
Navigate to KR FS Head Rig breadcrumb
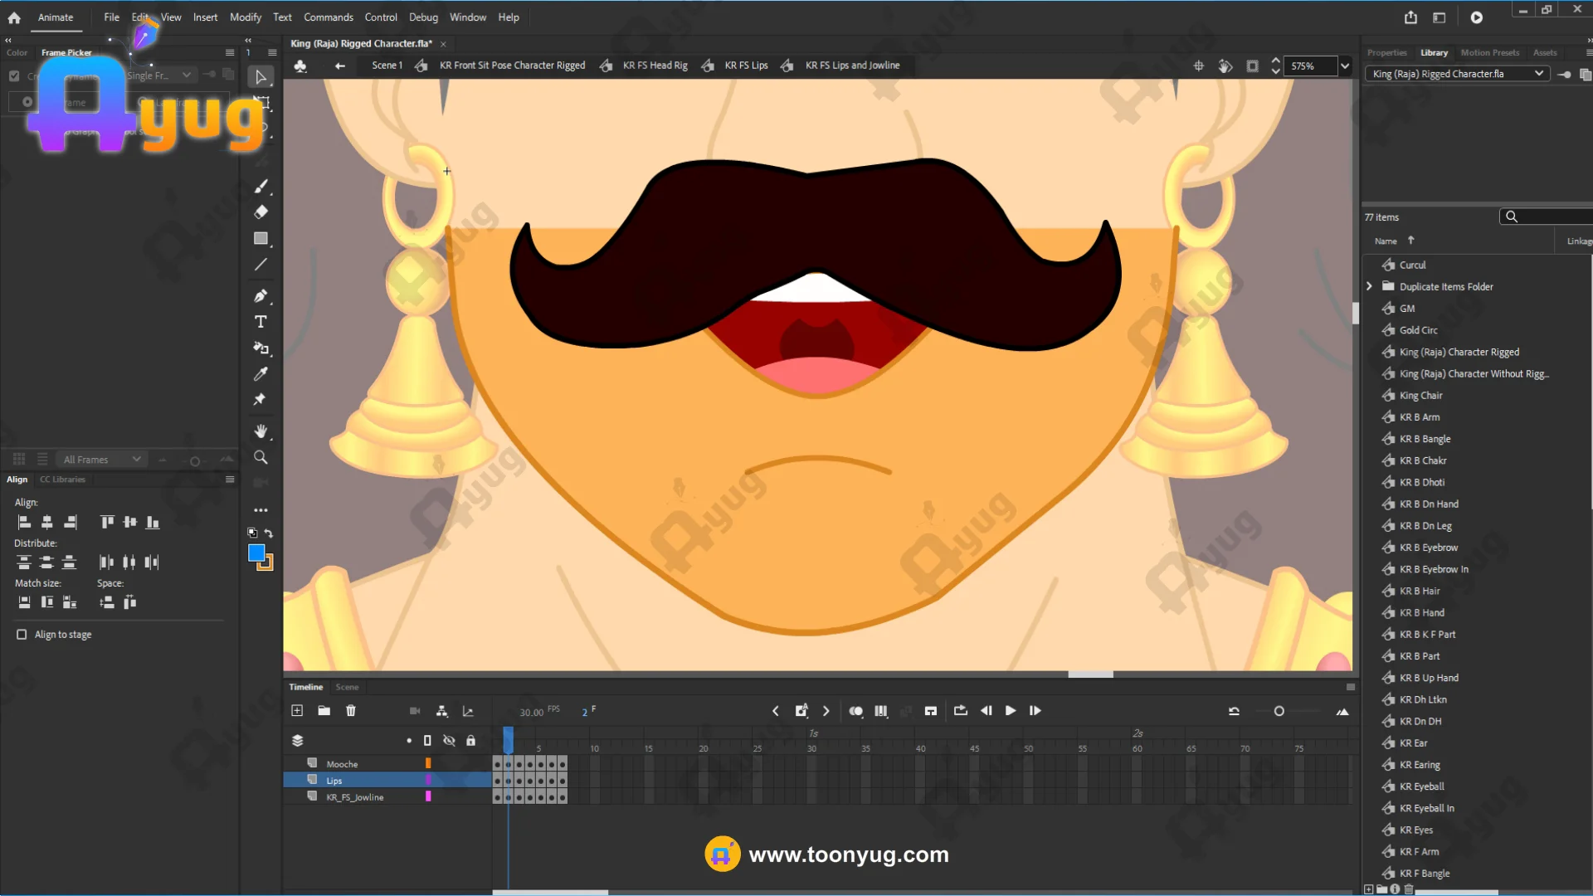pos(655,66)
